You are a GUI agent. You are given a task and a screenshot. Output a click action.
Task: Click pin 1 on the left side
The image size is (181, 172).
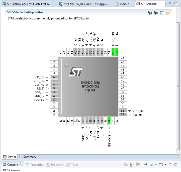point(54,58)
